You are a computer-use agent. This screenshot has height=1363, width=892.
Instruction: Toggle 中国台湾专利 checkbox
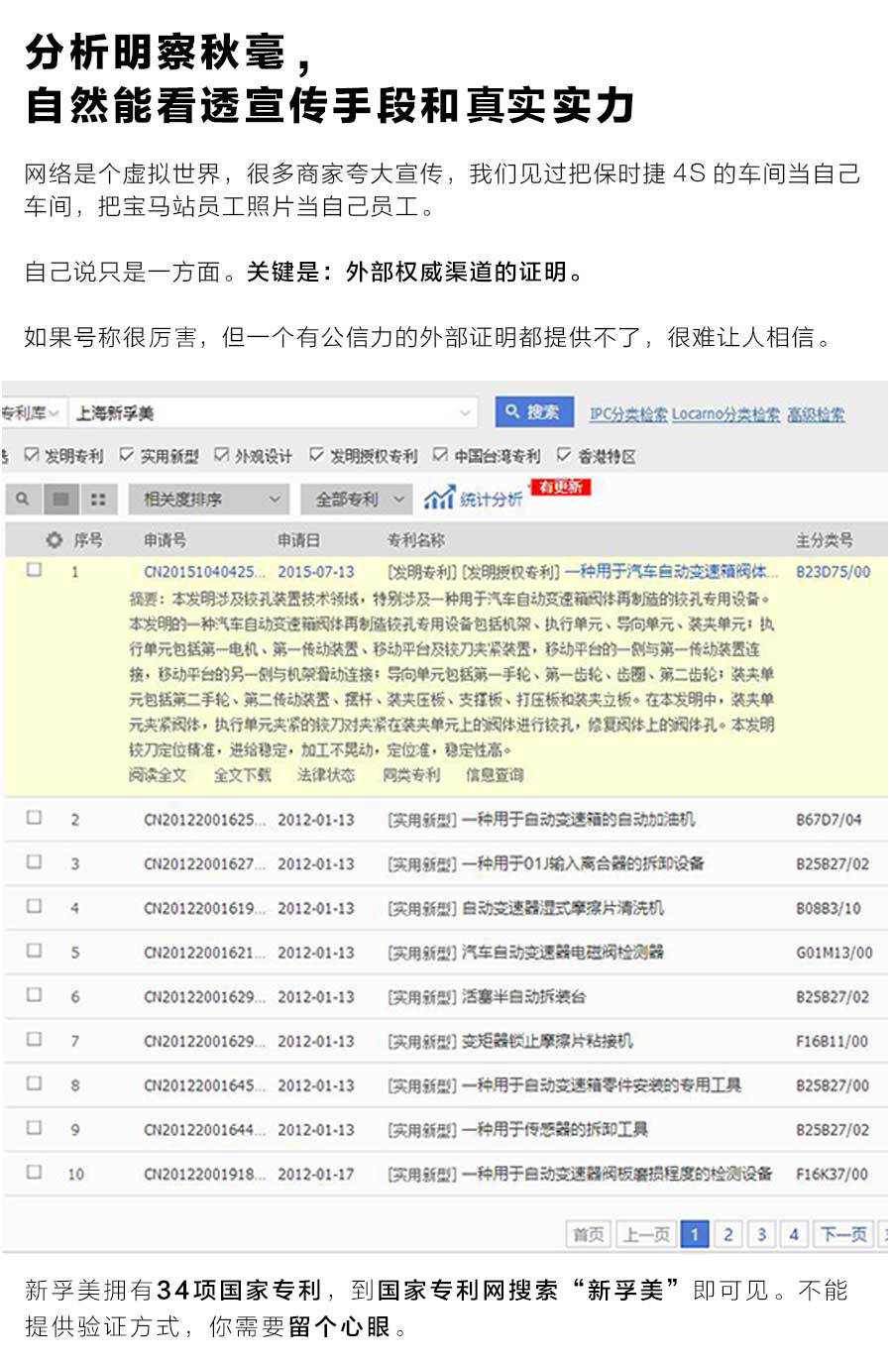pos(440,455)
